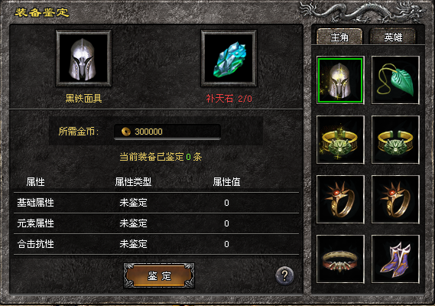Open the question mark help icon
Screen dimensions: 435x306
(284, 275)
